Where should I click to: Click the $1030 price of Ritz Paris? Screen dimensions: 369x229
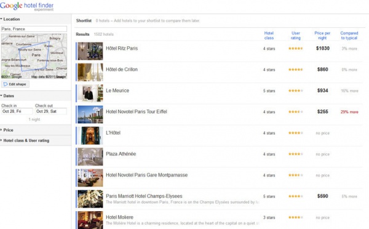coord(323,48)
